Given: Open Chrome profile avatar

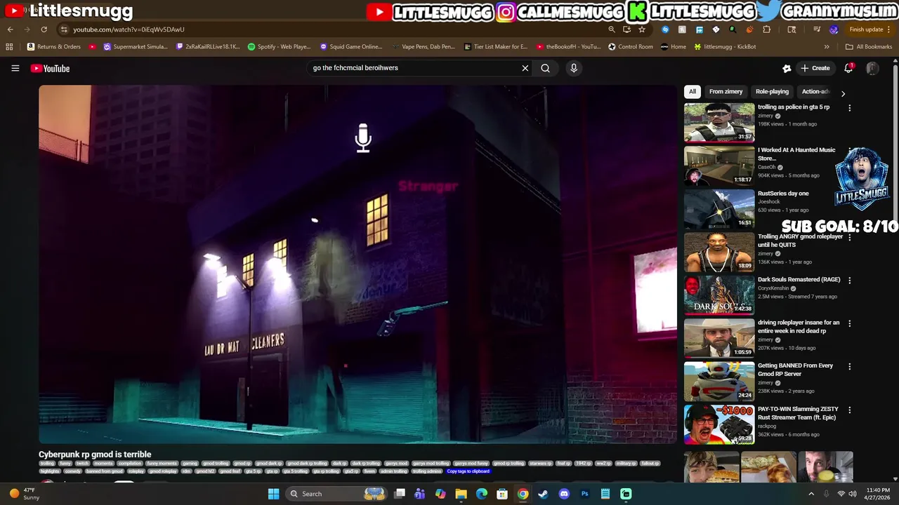Looking at the screenshot, I should coord(834,29).
